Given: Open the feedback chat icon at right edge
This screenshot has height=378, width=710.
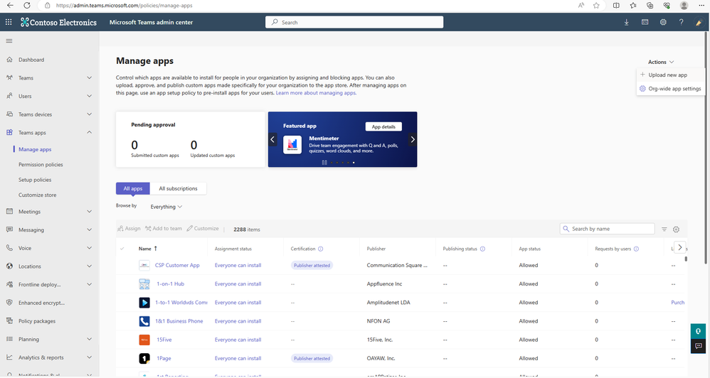Looking at the screenshot, I should click(x=698, y=346).
